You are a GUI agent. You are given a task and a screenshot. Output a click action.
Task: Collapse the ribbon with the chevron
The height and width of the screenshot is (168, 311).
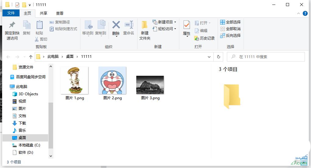pyautogui.click(x=298, y=13)
